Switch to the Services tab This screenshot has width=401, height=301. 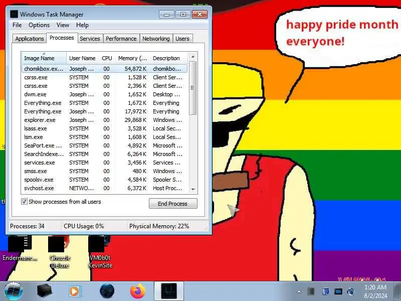90,39
